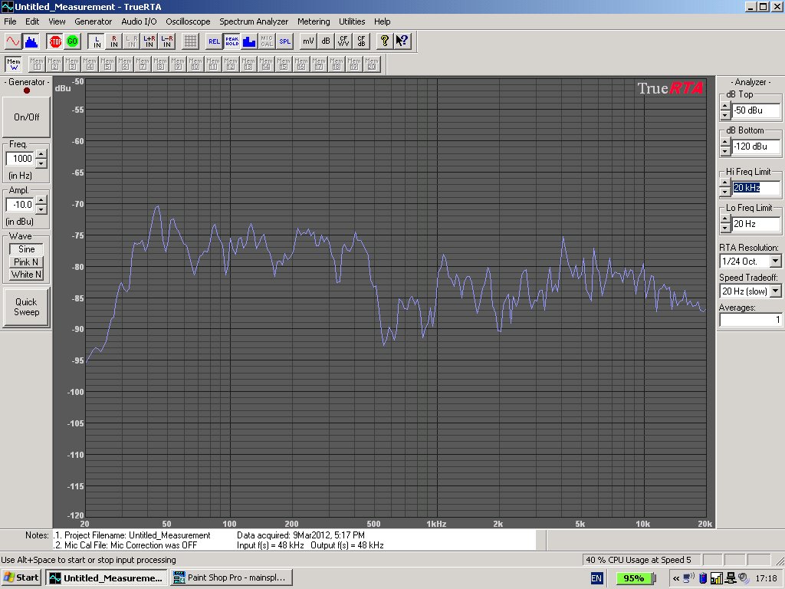The width and height of the screenshot is (785, 589).
Task: Click the Windows Start button
Action: click(x=21, y=577)
